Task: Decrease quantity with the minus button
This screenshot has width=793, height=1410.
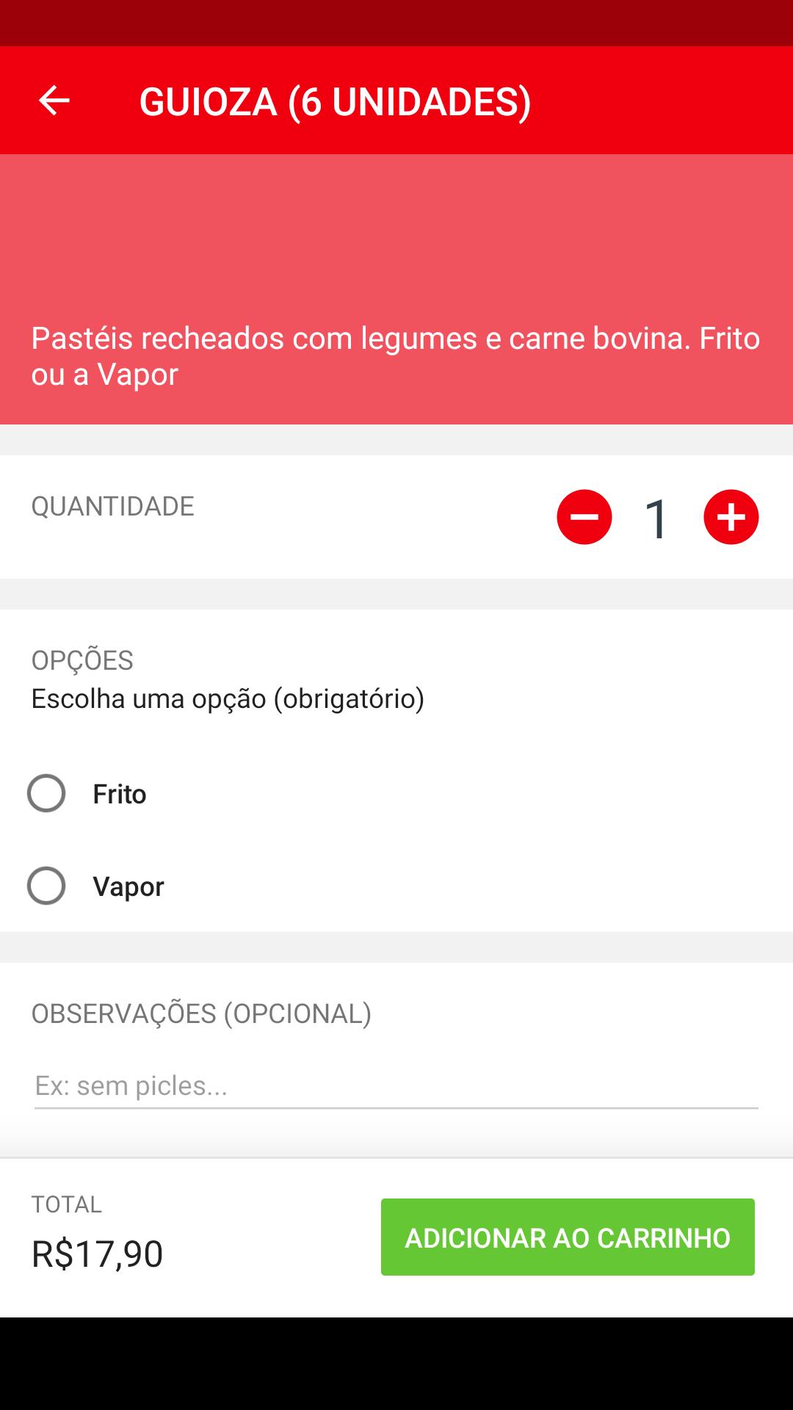Action: coord(584,517)
